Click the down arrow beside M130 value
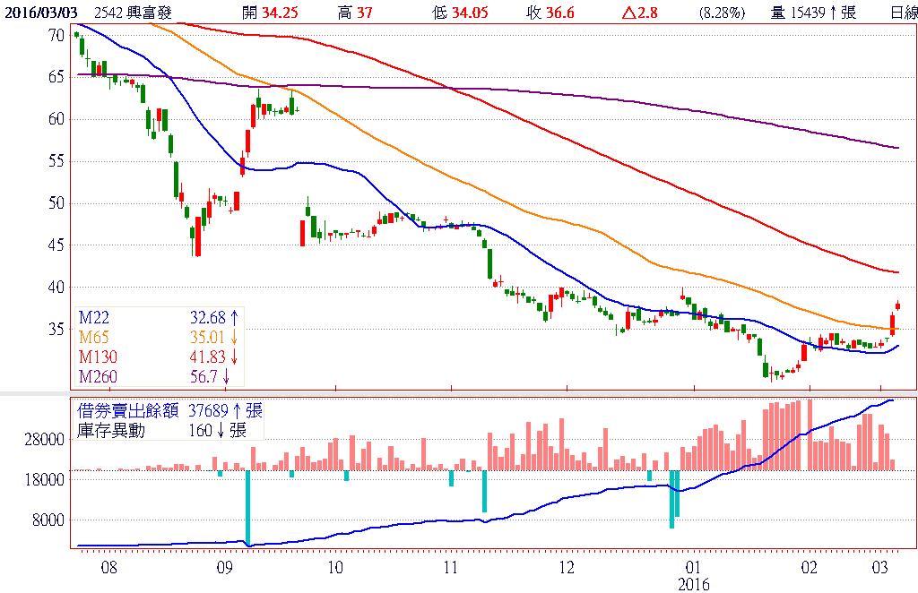The image size is (918, 593). pyautogui.click(x=234, y=356)
